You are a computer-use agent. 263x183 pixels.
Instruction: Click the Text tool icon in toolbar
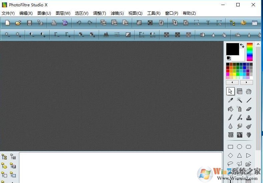coord(208,23)
